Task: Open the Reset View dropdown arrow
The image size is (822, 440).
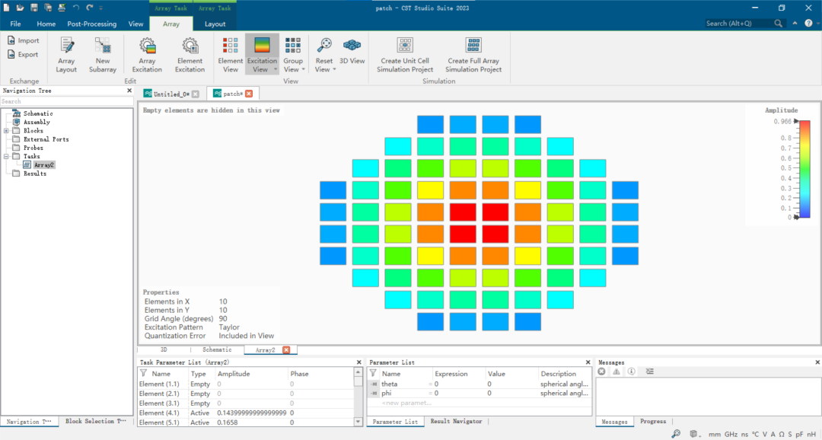Action: 334,70
